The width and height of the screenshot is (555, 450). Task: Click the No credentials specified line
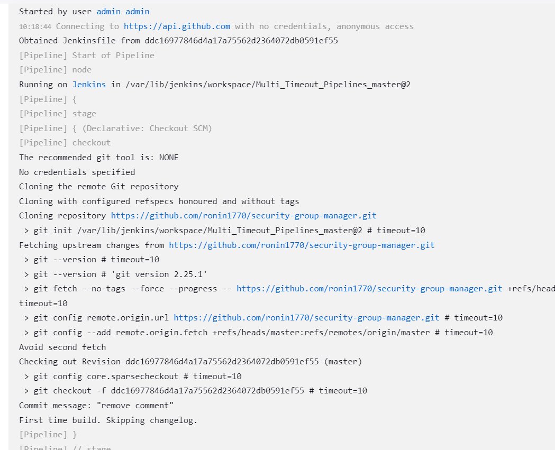77,172
